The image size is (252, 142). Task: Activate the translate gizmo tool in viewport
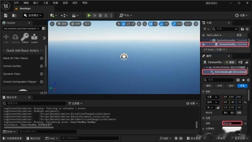(123, 24)
